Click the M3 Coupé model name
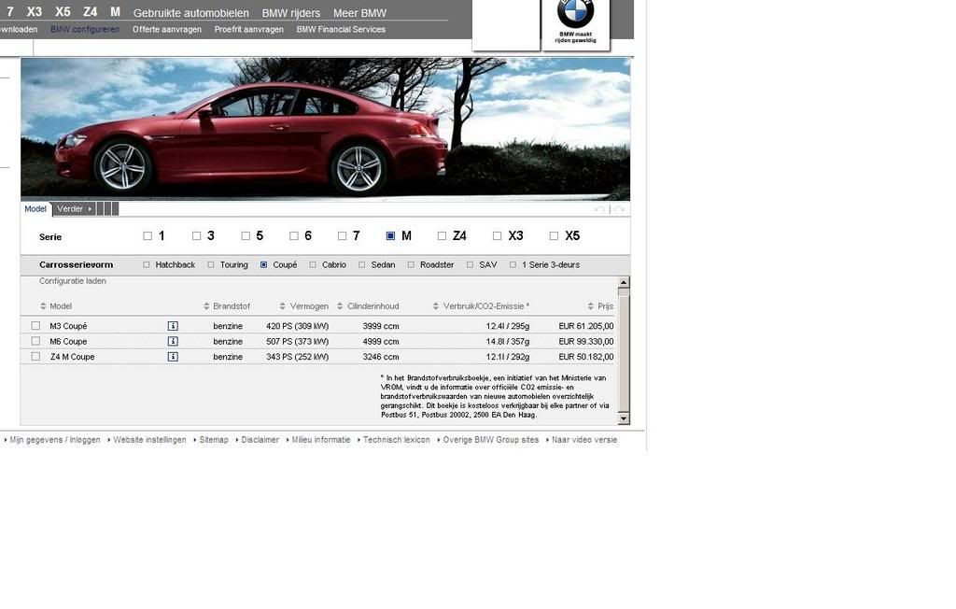The width and height of the screenshot is (956, 609). [68, 326]
